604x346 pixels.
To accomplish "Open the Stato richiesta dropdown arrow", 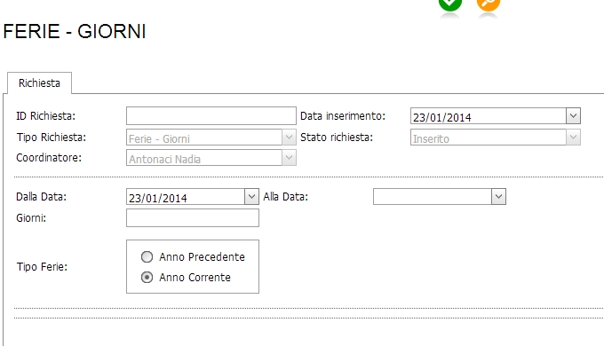I will pos(573,137).
